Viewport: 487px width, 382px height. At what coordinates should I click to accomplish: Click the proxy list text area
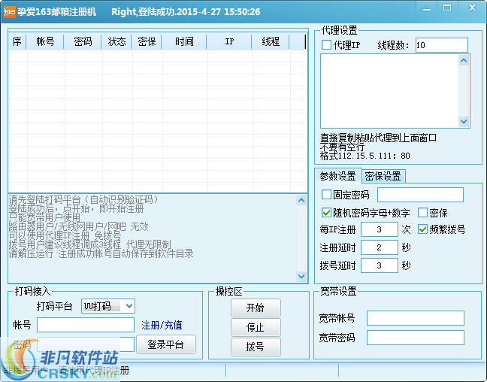pos(389,91)
